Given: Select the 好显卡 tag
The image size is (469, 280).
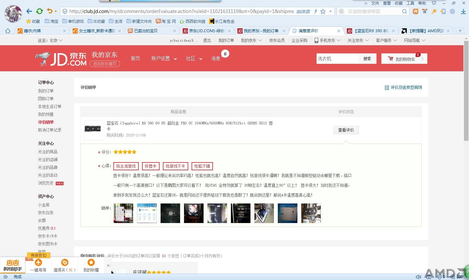Looking at the screenshot, I should [150, 166].
